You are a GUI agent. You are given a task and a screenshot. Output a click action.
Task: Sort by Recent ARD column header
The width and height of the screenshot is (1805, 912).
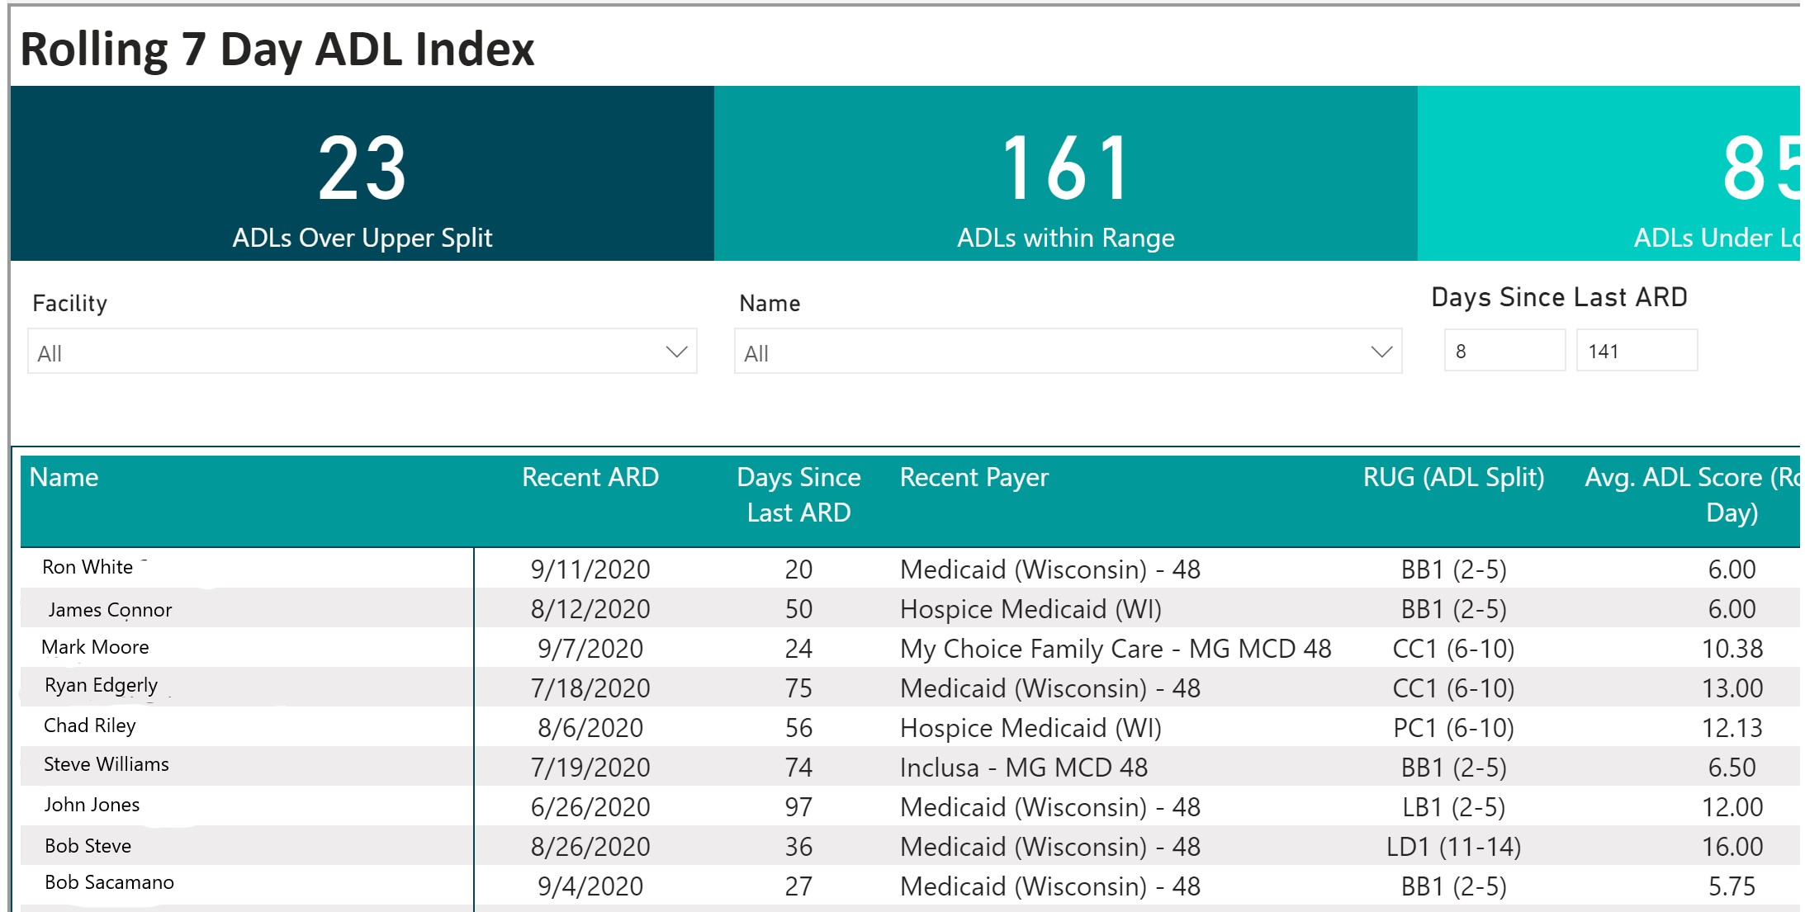coord(590,477)
